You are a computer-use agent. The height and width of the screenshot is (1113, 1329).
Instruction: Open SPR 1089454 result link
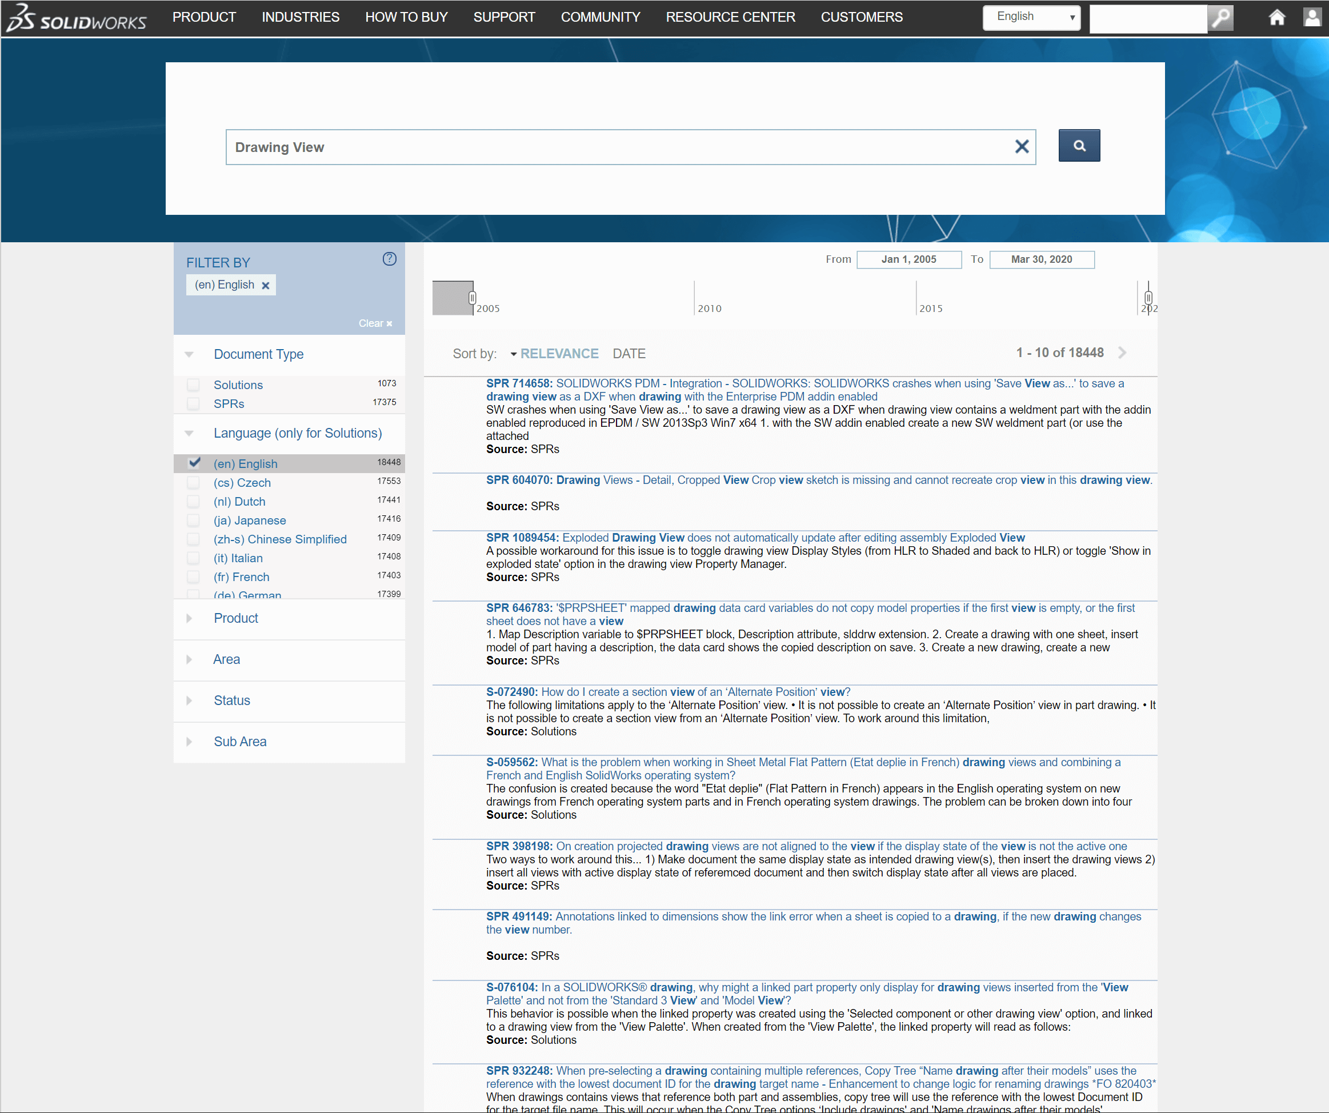point(755,538)
